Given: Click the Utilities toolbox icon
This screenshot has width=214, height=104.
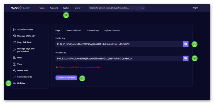Looking at the screenshot, I should click(x=14, y=83).
